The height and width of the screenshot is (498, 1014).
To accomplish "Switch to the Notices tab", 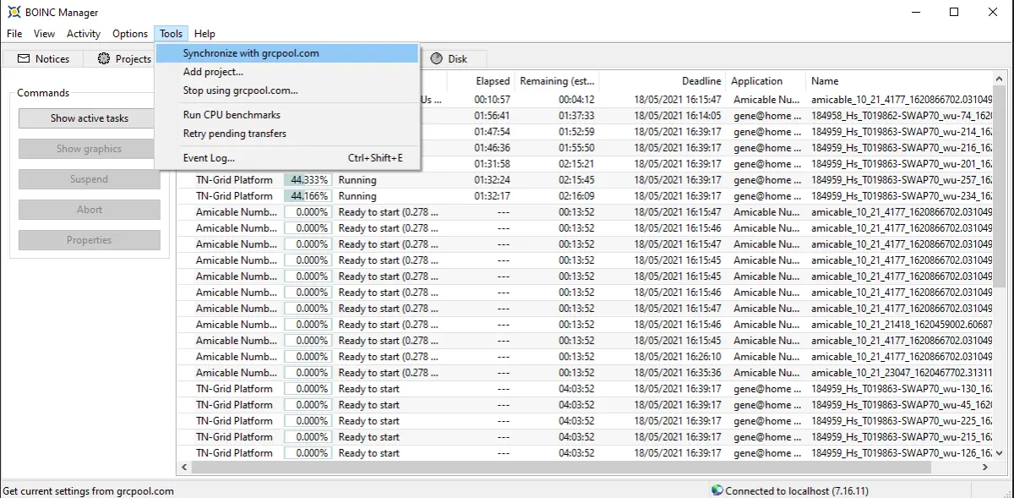I will (43, 58).
